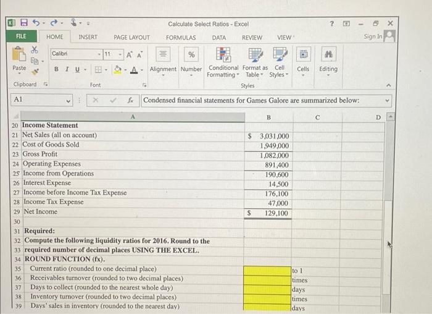The image size is (432, 314).
Task: Expand the formula bar with chevron
Action: click(387, 101)
